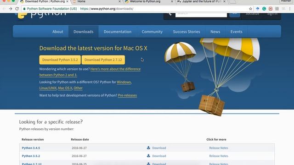Screen dimensions: 294x165
Task: Switch to the Jupyter and the future tab
Action: 201,1
